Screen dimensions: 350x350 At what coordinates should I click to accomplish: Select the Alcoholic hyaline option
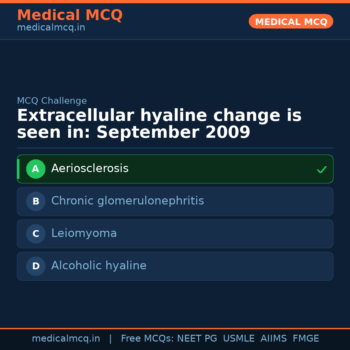(x=99, y=266)
